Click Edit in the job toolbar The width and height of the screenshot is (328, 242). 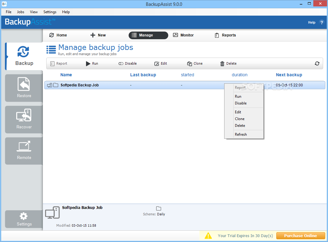(161, 63)
